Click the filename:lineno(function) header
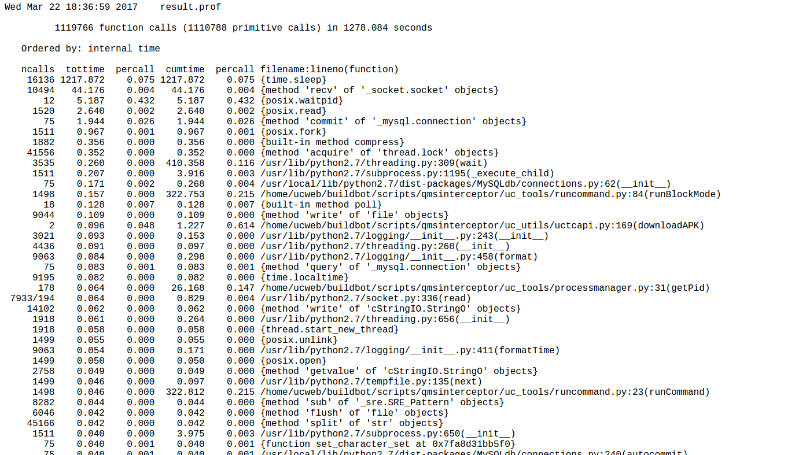The width and height of the screenshot is (806, 455). tap(329, 69)
